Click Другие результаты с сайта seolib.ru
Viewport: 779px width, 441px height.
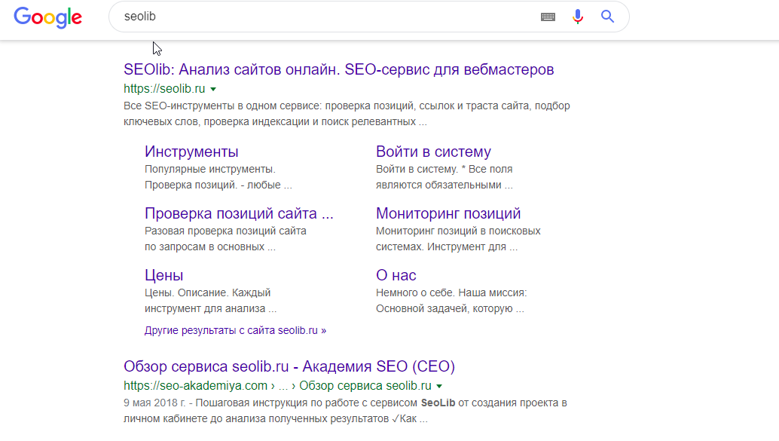236,331
